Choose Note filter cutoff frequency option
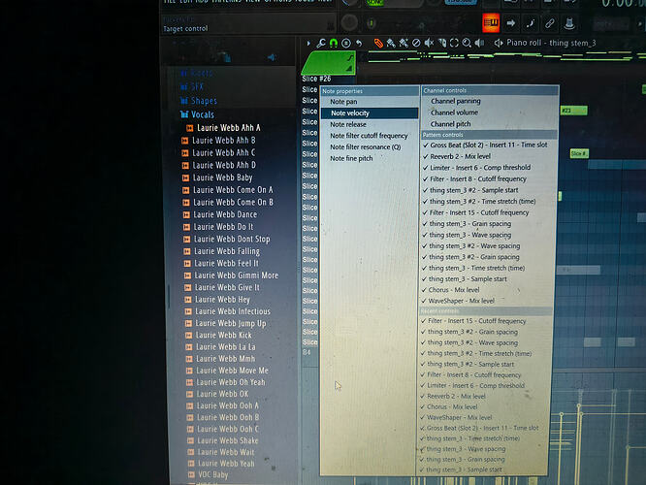Viewport: 646px width, 485px height. point(369,136)
